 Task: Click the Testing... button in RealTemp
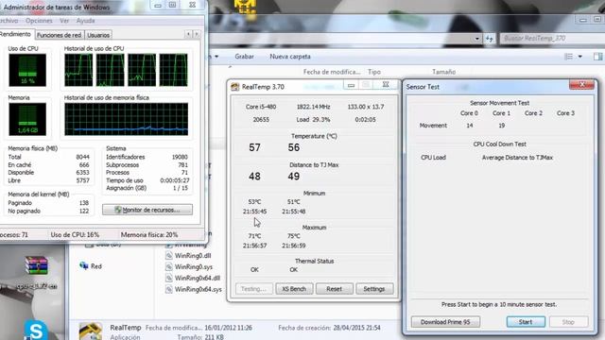point(254,289)
